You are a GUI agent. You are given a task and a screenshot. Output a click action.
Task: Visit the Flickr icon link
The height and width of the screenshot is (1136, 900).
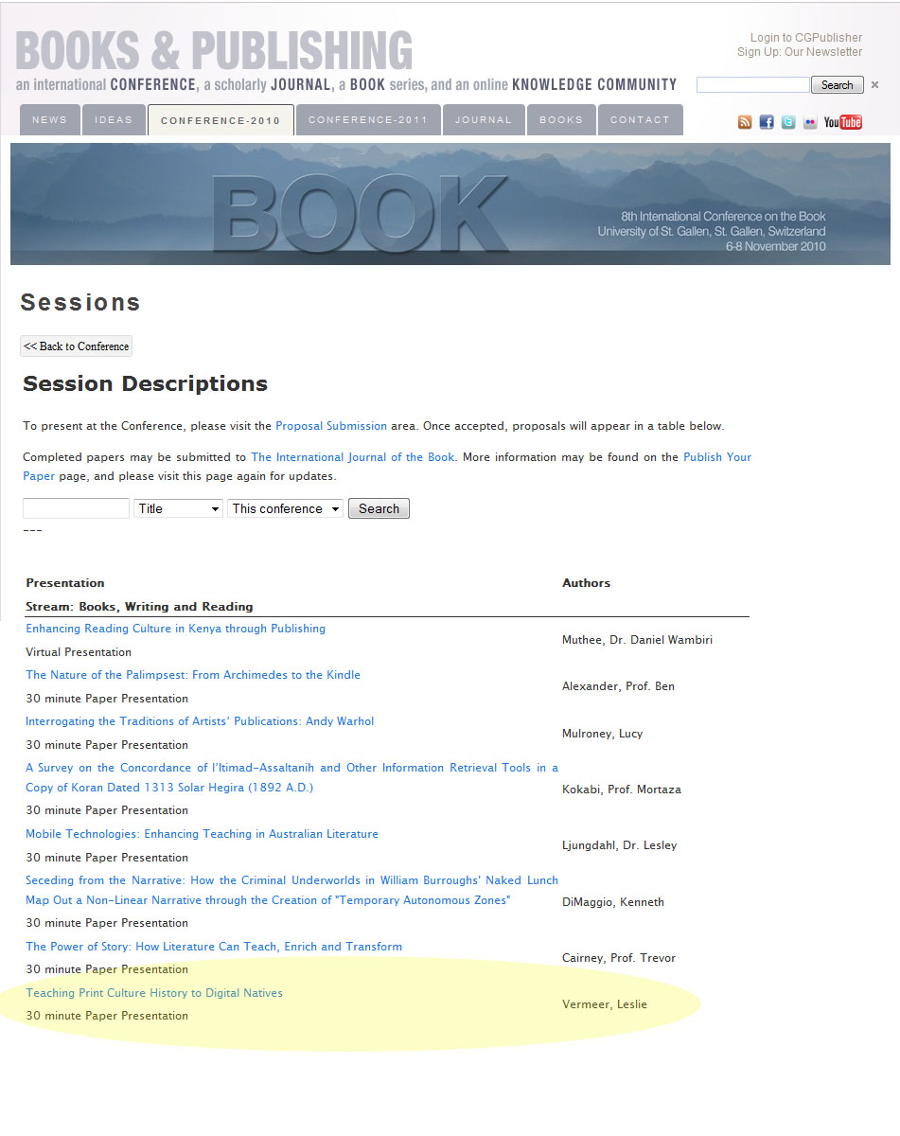pyautogui.click(x=809, y=122)
